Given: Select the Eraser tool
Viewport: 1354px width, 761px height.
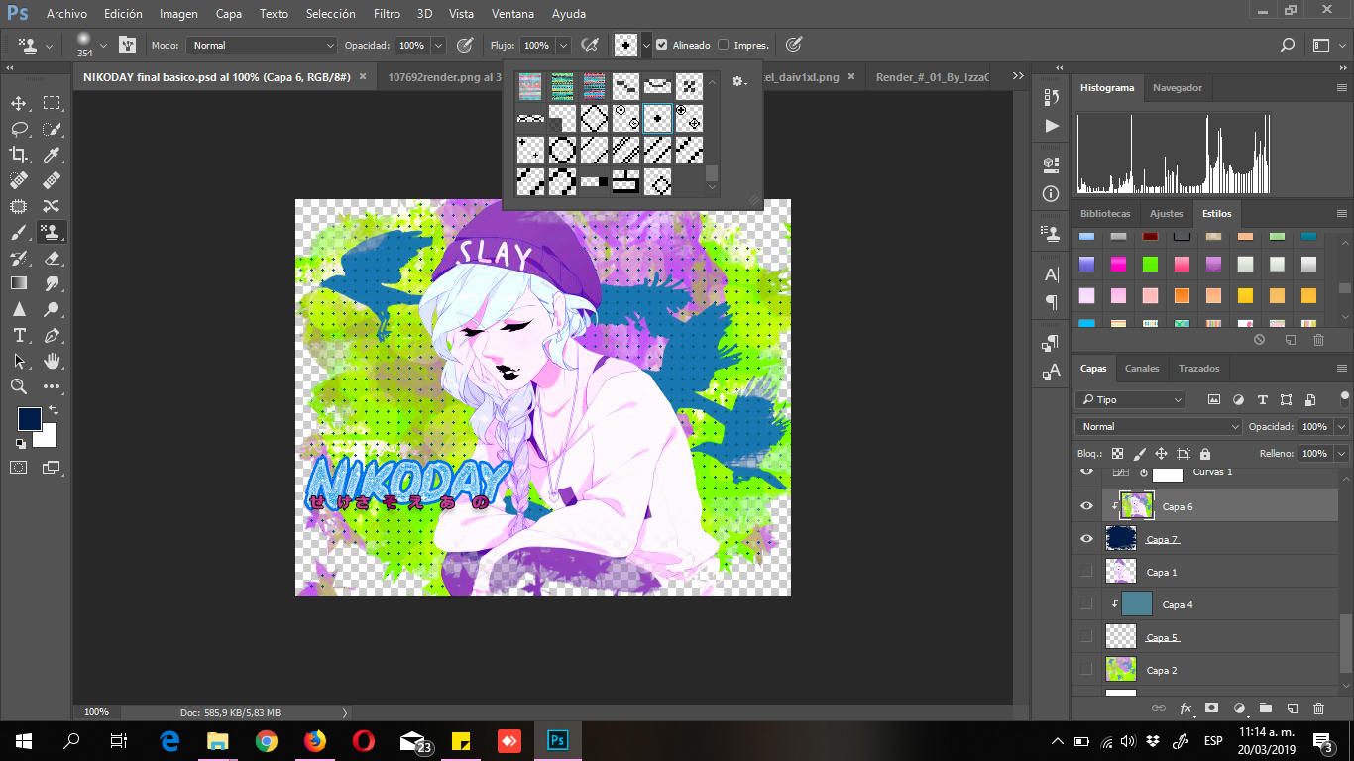Looking at the screenshot, I should pyautogui.click(x=52, y=258).
